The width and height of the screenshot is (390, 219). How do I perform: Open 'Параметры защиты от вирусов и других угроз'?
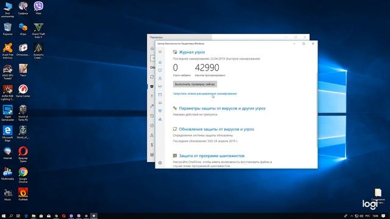[x=222, y=108]
